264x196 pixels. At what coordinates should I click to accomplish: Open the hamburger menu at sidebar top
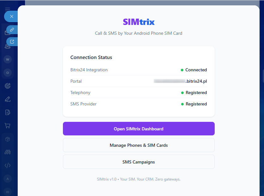coord(8,9)
